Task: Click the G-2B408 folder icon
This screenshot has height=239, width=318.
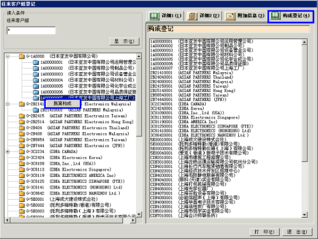Action: pos(22,134)
